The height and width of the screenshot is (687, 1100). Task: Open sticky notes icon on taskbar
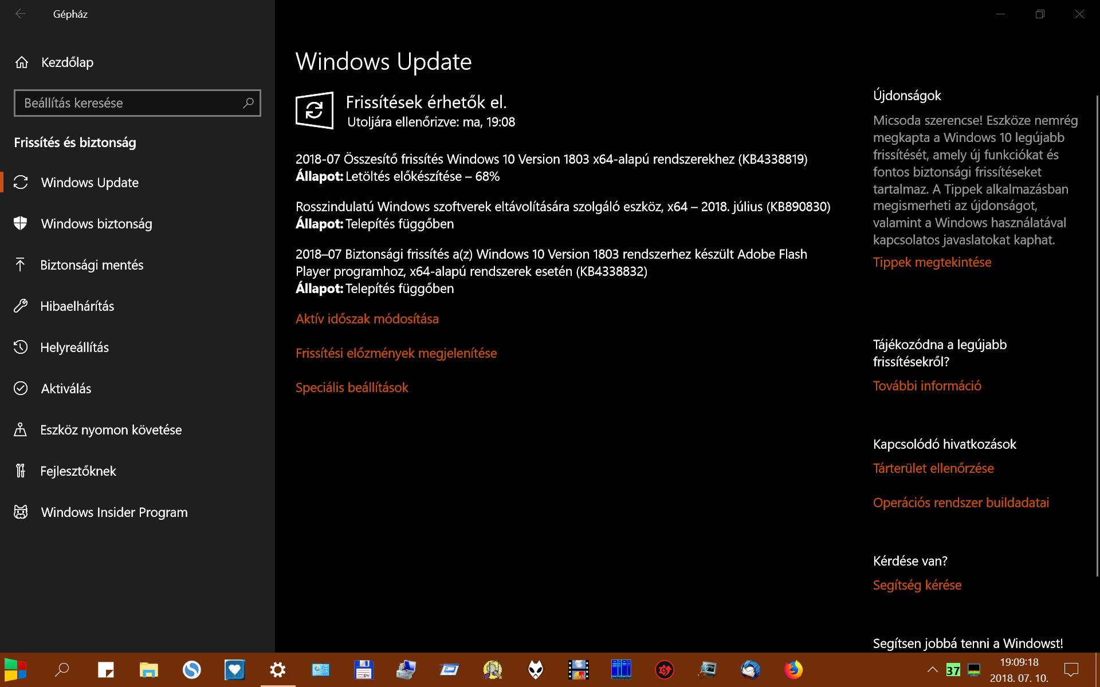(x=106, y=670)
